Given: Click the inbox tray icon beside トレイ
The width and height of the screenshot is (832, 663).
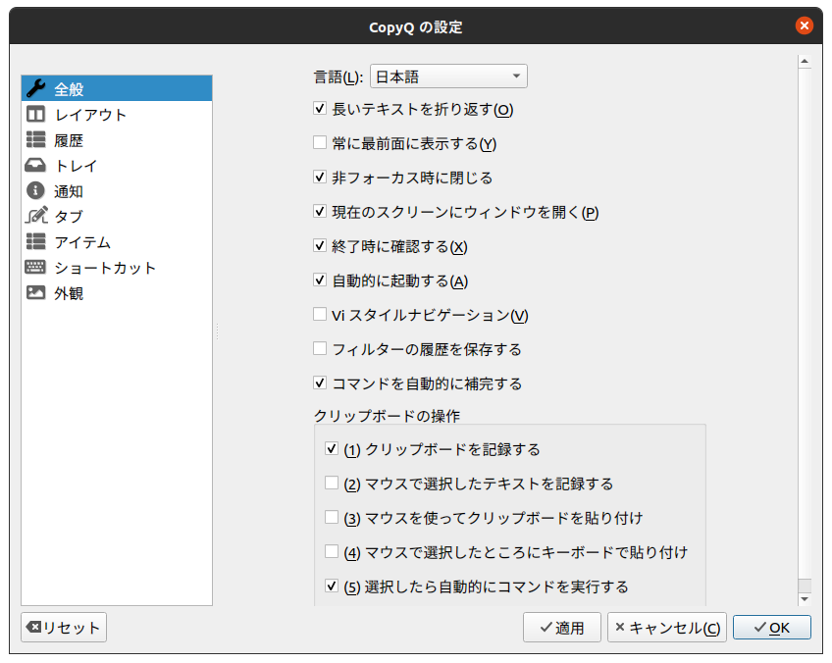Looking at the screenshot, I should tap(35, 165).
